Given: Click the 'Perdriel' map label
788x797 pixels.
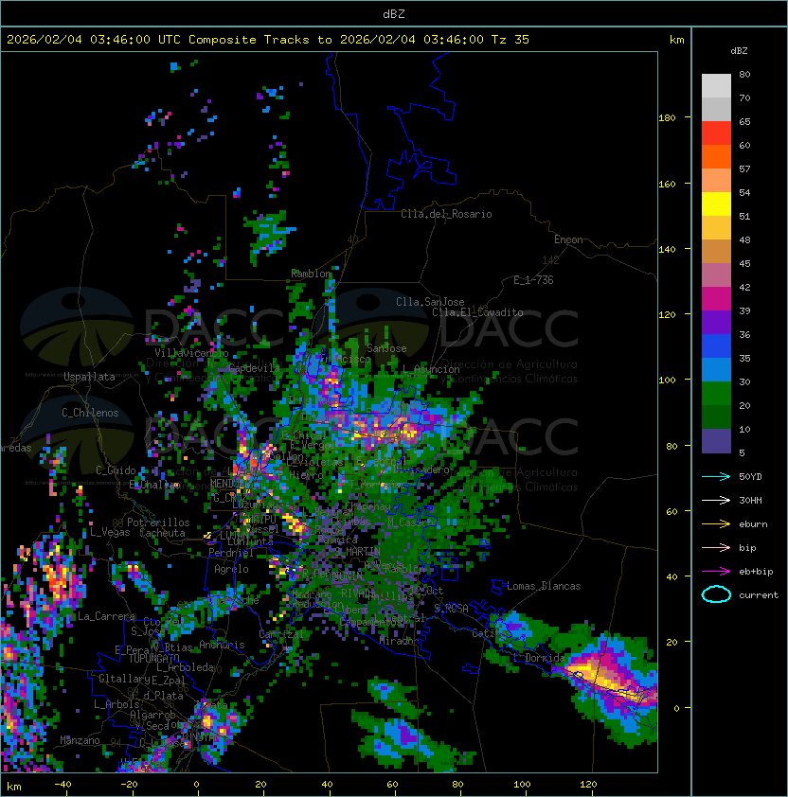Looking at the screenshot, I should click(231, 552).
